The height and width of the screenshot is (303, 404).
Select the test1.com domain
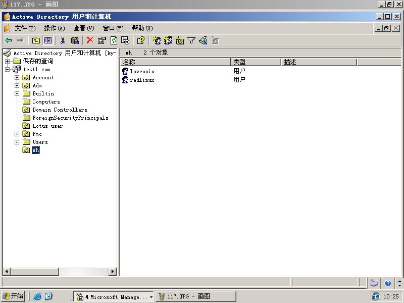pos(37,69)
